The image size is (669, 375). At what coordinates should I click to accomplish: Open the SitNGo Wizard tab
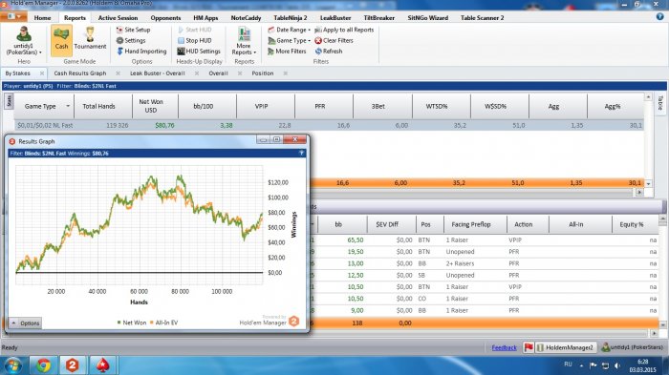pos(427,18)
